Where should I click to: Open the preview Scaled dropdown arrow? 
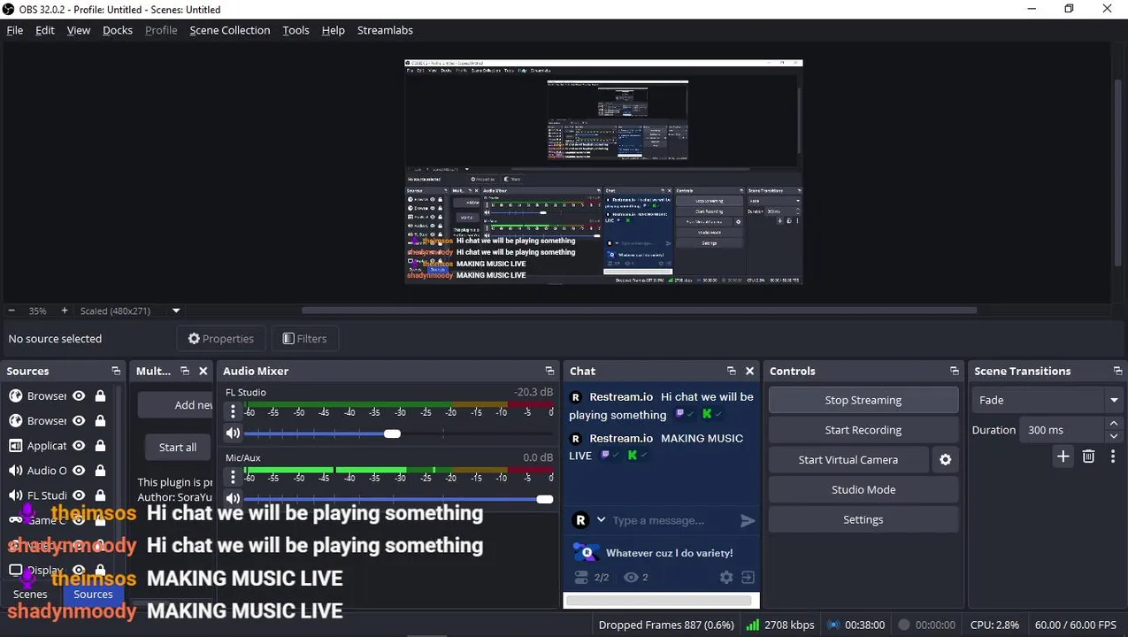(x=176, y=311)
